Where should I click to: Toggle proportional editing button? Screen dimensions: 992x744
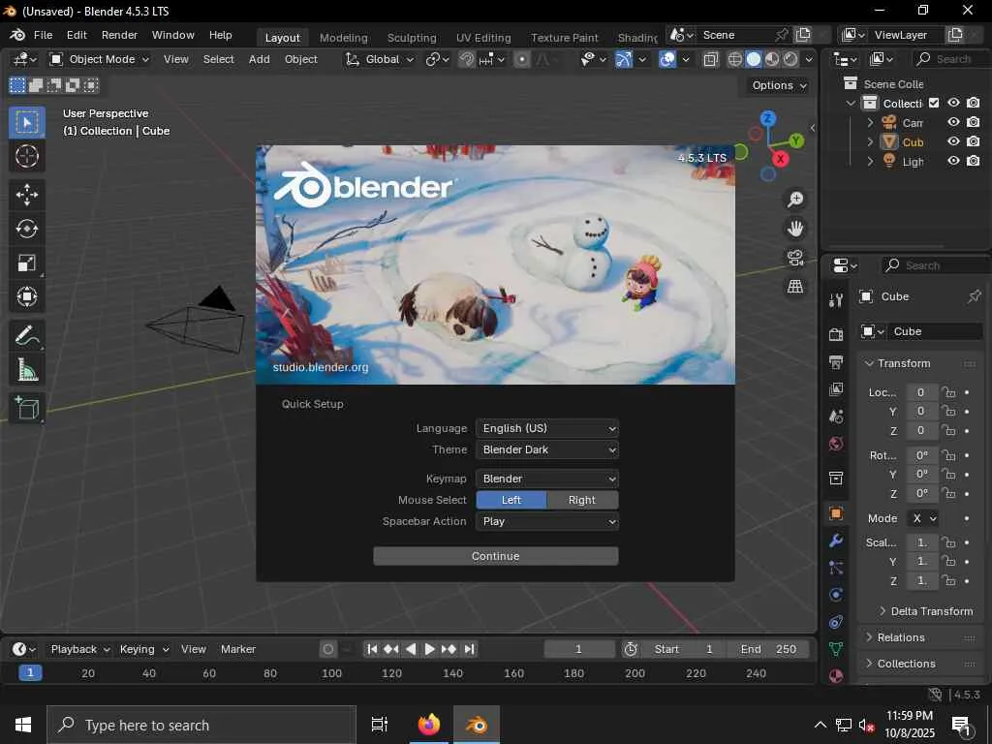pyautogui.click(x=521, y=59)
